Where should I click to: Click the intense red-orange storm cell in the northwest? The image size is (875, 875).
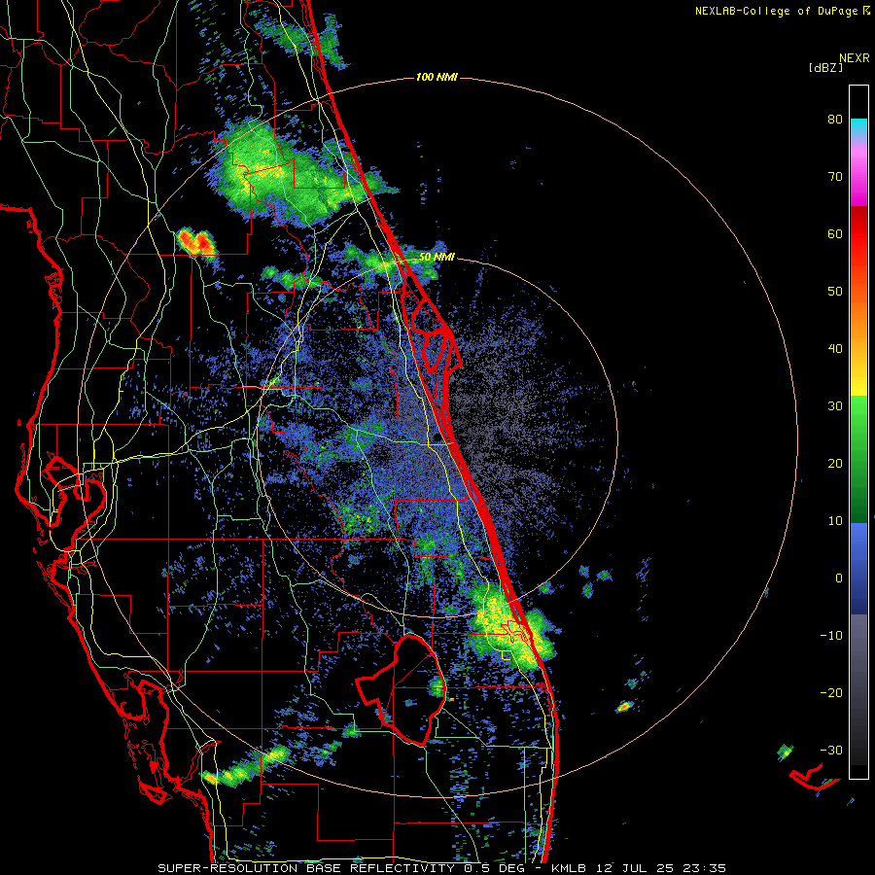195,243
